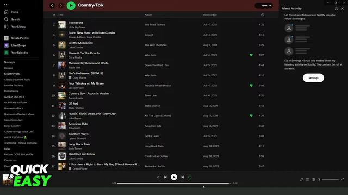
Task: Select the WEST VIRGINIA playlist
Action: pos(15,137)
